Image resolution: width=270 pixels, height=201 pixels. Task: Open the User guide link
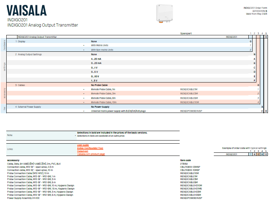pos(83,145)
